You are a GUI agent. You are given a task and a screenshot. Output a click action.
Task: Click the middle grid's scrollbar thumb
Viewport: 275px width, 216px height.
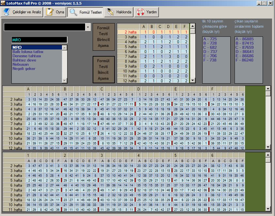click(x=268, y=93)
